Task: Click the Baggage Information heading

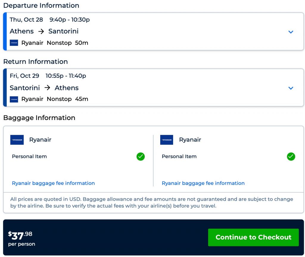Action: pos(39,118)
